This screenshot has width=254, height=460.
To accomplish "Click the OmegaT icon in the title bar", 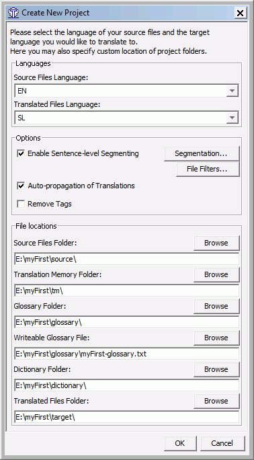I will (13, 13).
